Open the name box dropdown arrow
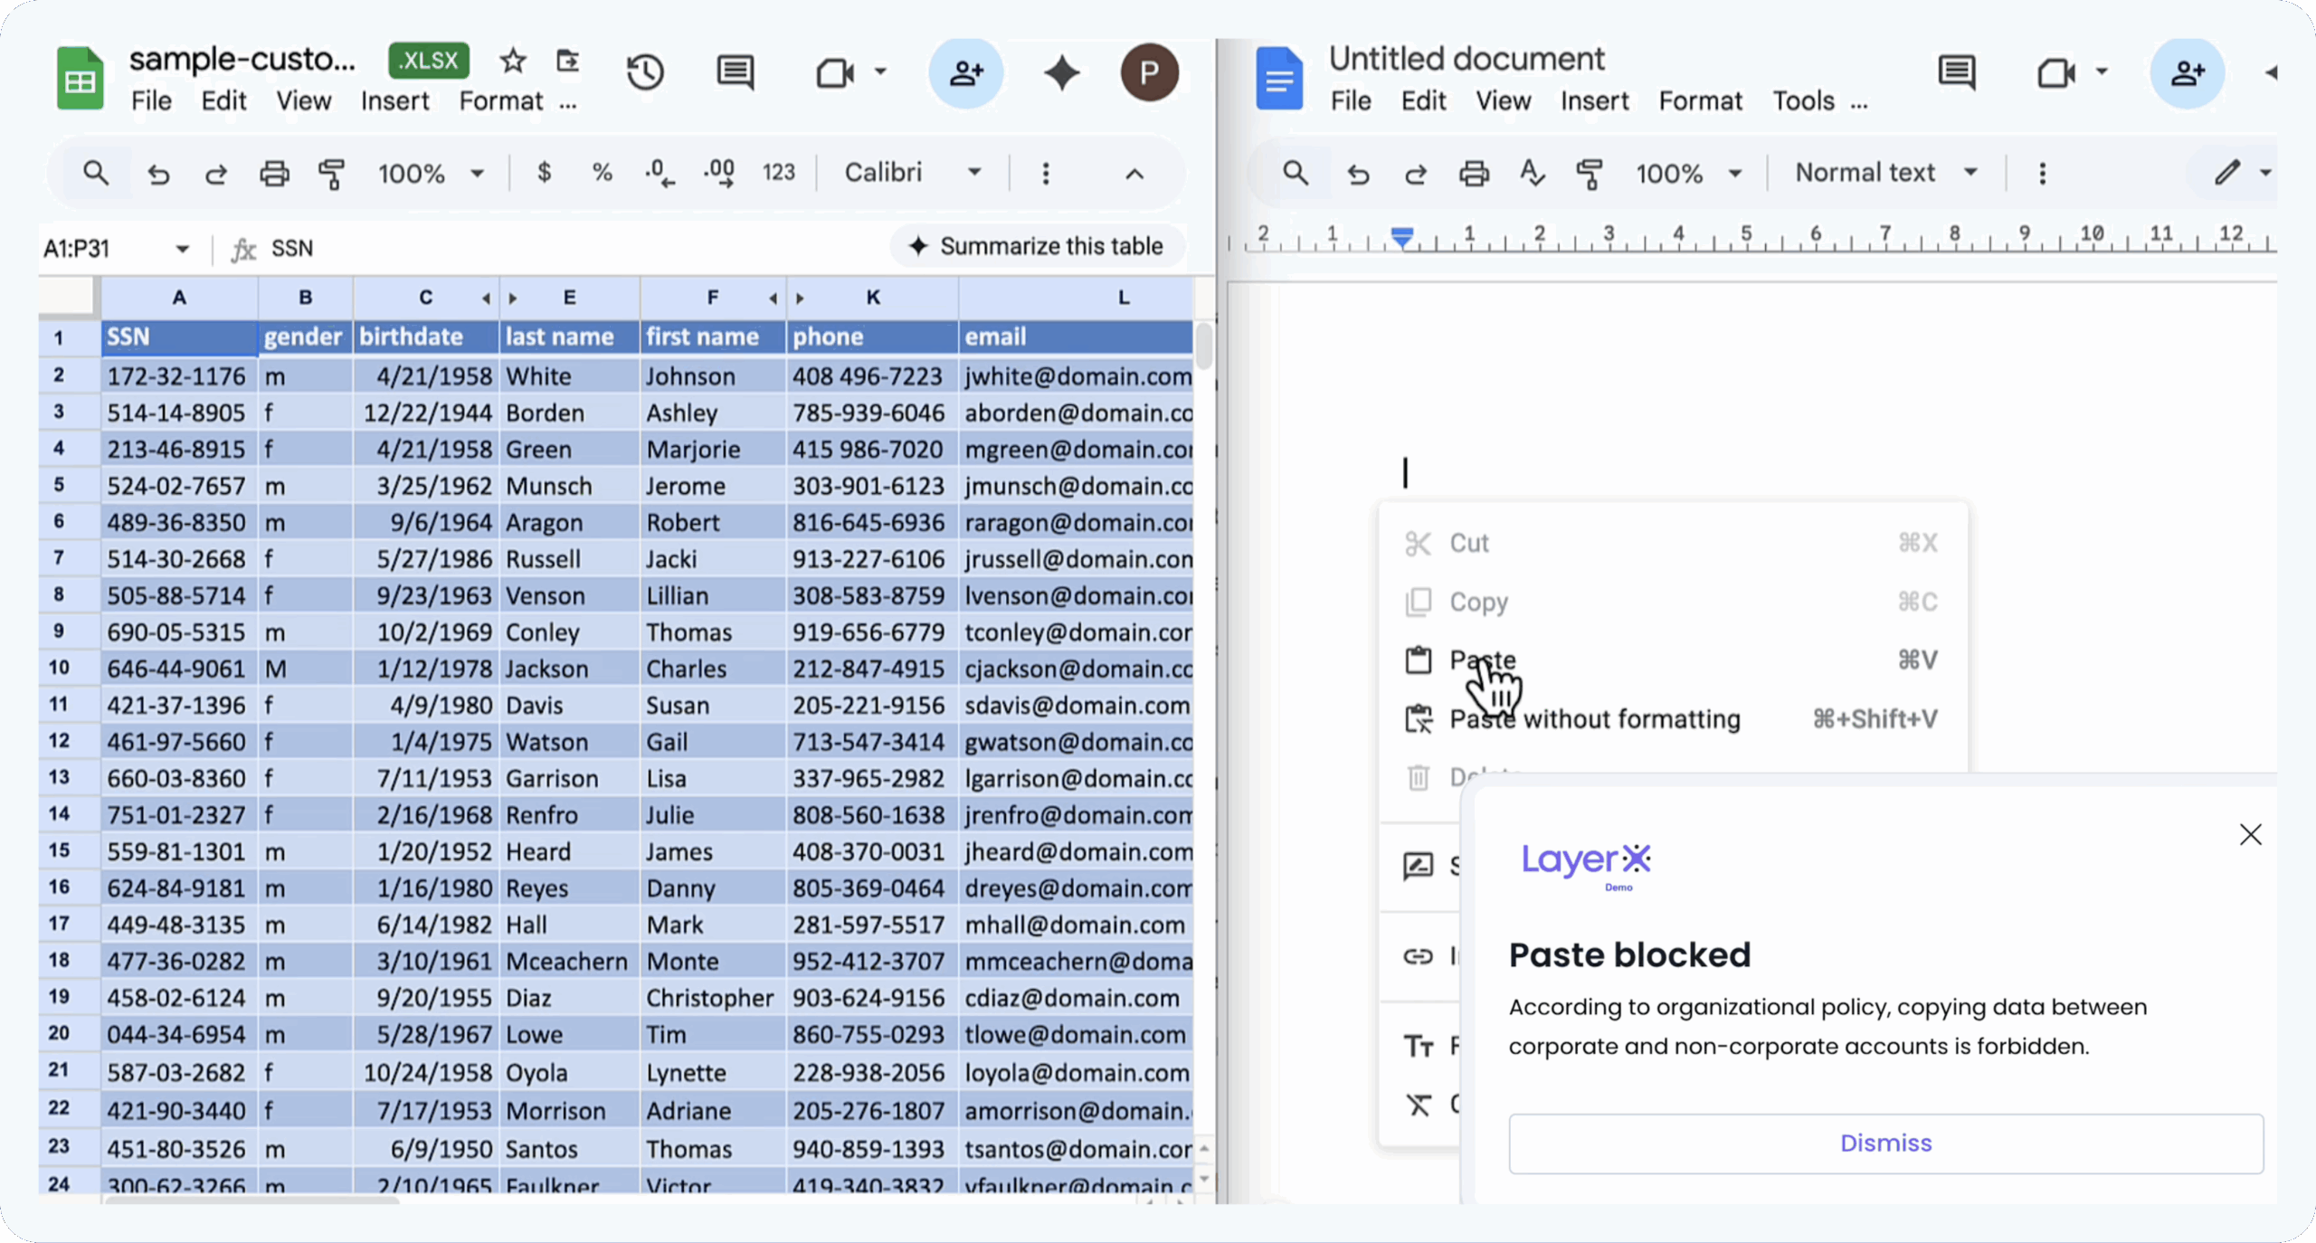The image size is (2316, 1243). pos(183,249)
